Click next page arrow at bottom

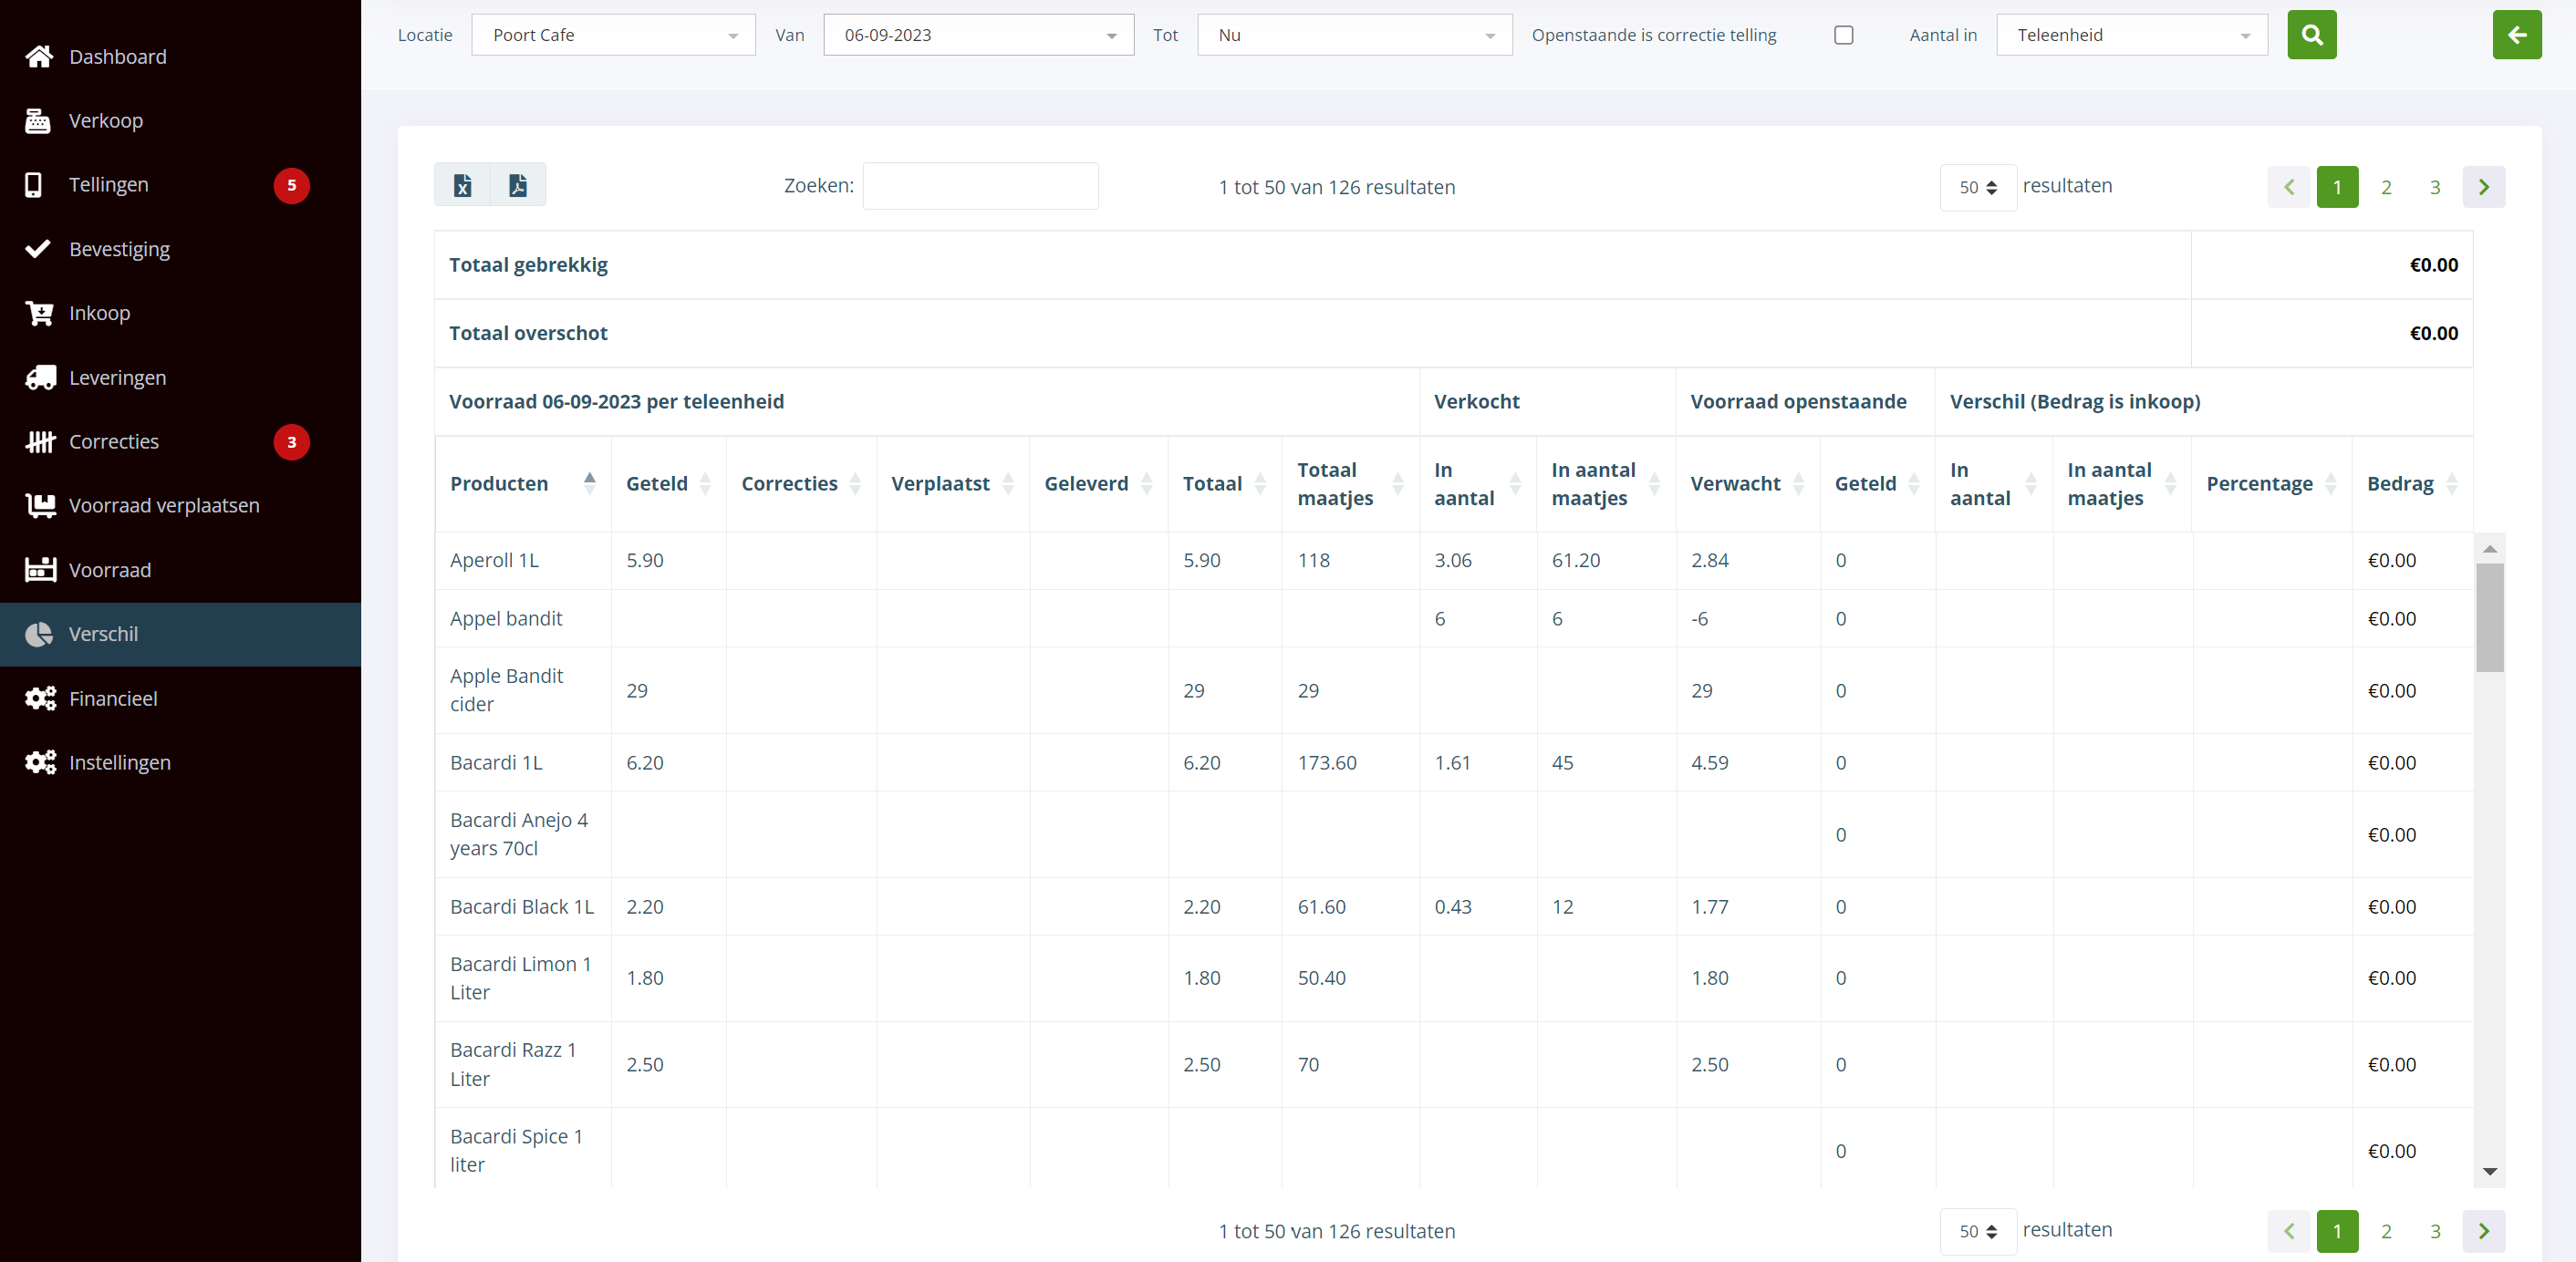coord(2483,1231)
